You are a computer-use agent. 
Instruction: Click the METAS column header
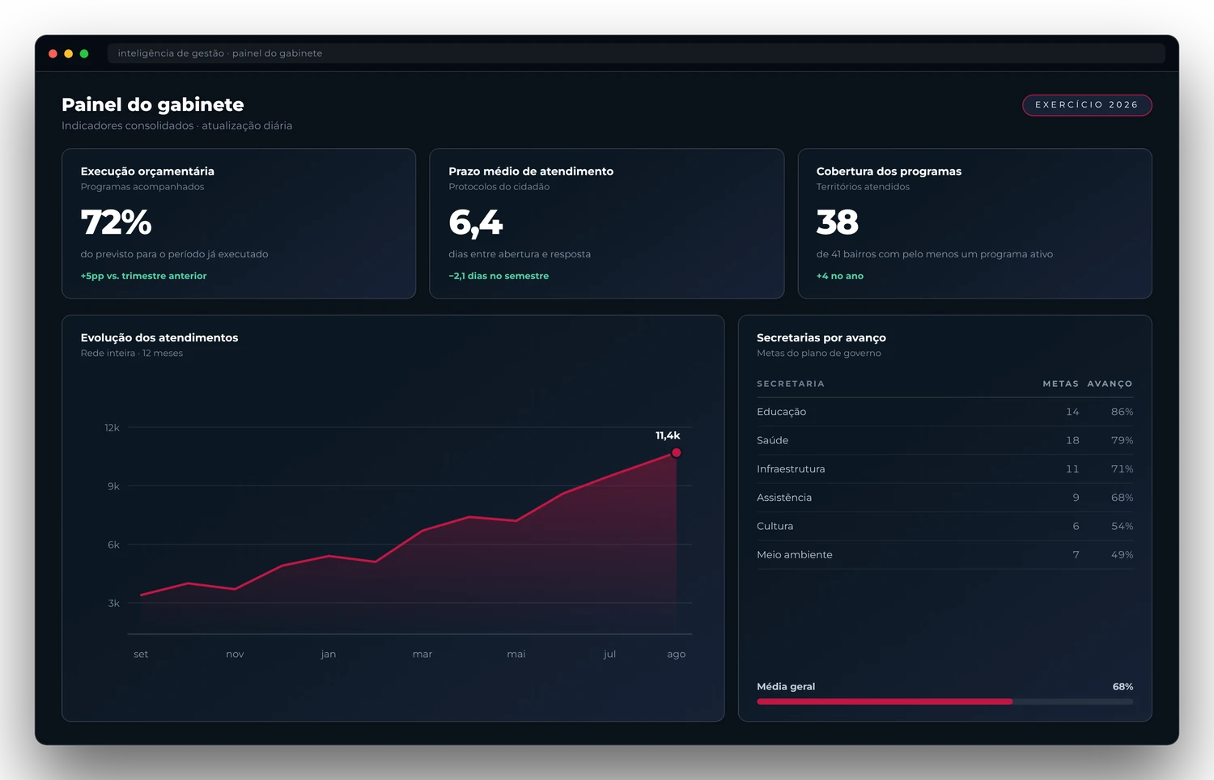pos(1060,384)
